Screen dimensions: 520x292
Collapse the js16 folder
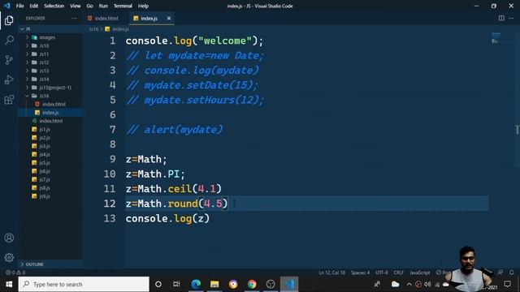44,96
